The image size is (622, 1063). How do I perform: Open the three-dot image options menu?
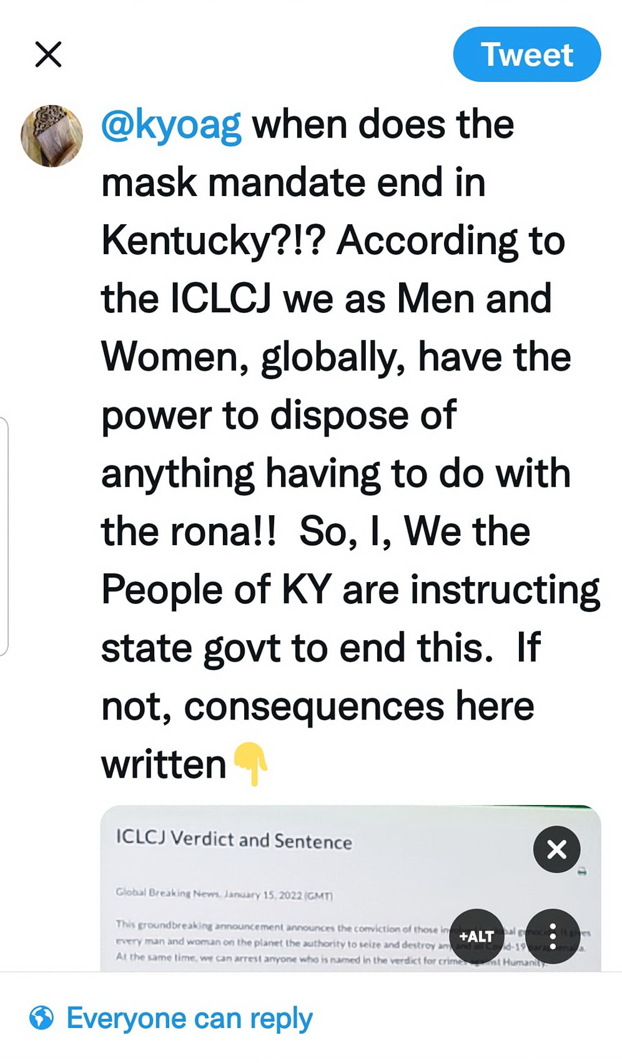click(553, 936)
